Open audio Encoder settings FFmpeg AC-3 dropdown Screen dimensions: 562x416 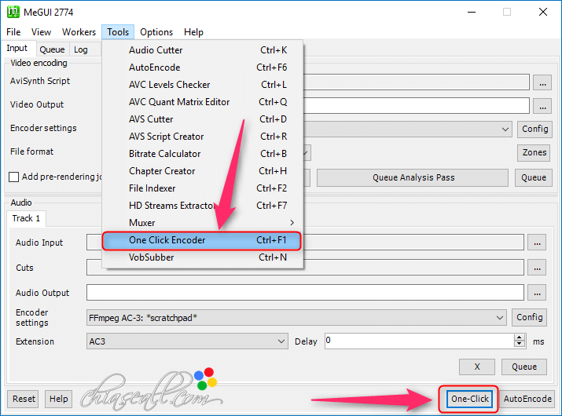(x=296, y=318)
